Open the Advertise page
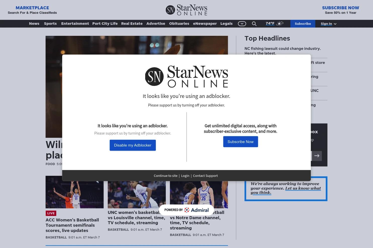 (x=156, y=24)
